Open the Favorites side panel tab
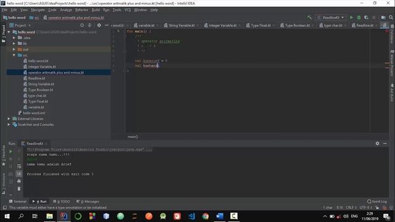The height and width of the screenshot is (222, 395). [x=4, y=155]
